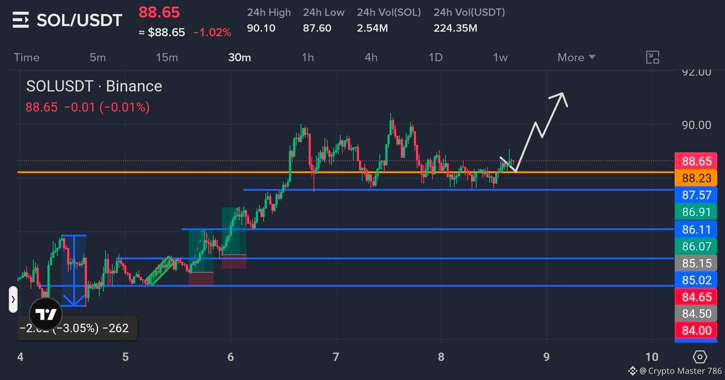725x380 pixels.
Task: Click the ≈ $88.65 dollar price
Action: tap(162, 32)
